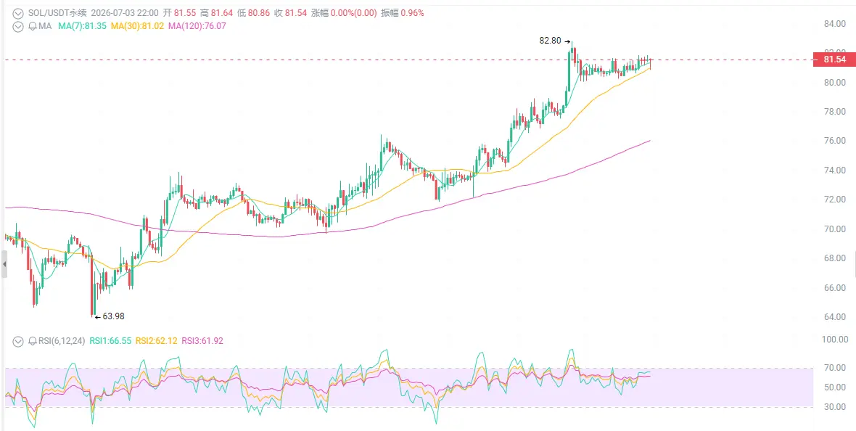Select the MA(30):81.02 value
The width and height of the screenshot is (856, 431).
(x=137, y=25)
